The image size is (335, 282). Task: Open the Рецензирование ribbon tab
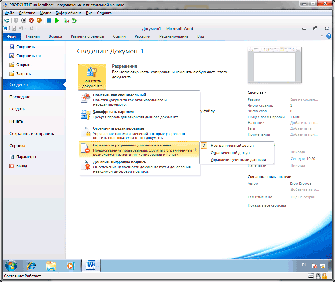[x=174, y=36]
